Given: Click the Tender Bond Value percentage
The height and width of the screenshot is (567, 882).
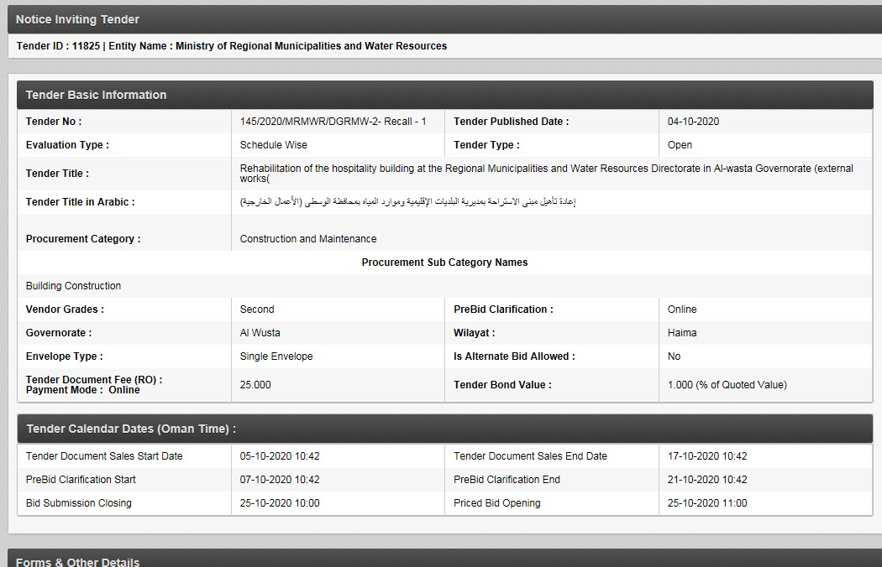Looking at the screenshot, I should 727,385.
